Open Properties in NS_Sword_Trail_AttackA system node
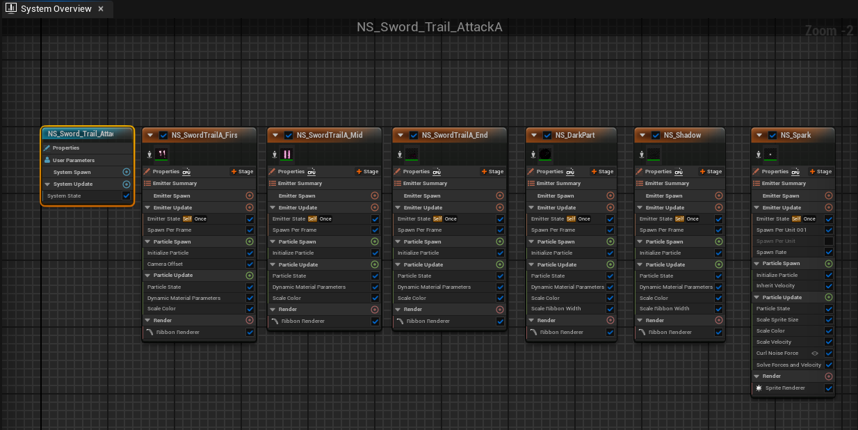Image resolution: width=858 pixels, height=430 pixels. (66, 148)
